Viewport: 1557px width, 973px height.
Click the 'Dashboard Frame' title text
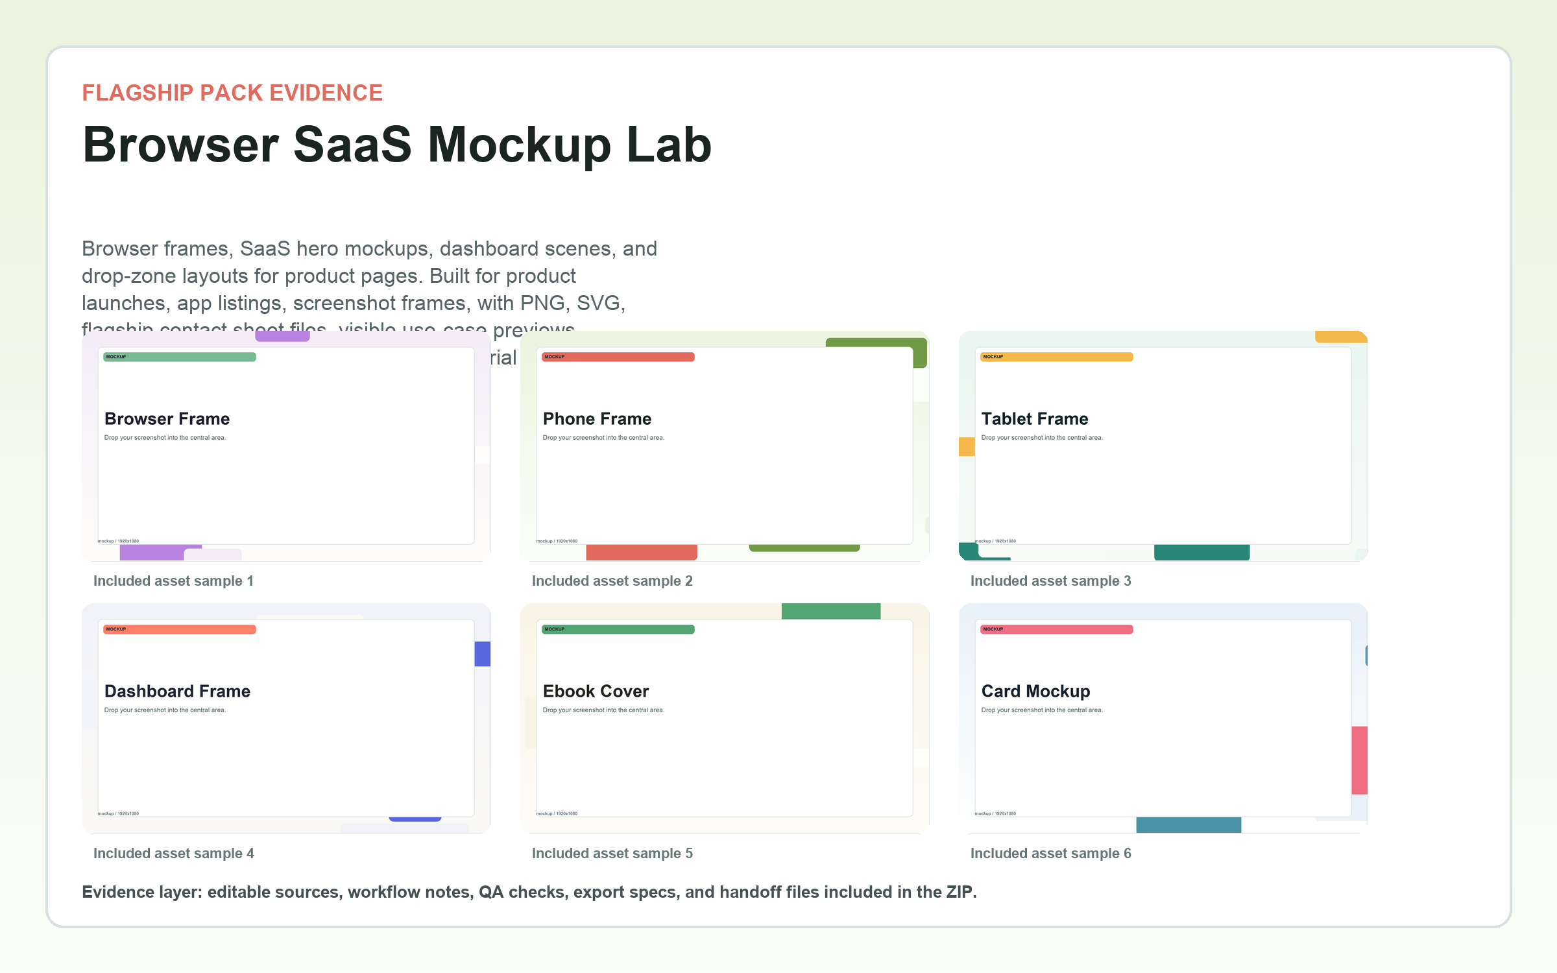178,691
